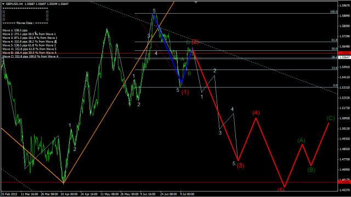Click the red 1.46000 price level tag
The image size is (351, 197).
tap(344, 182)
